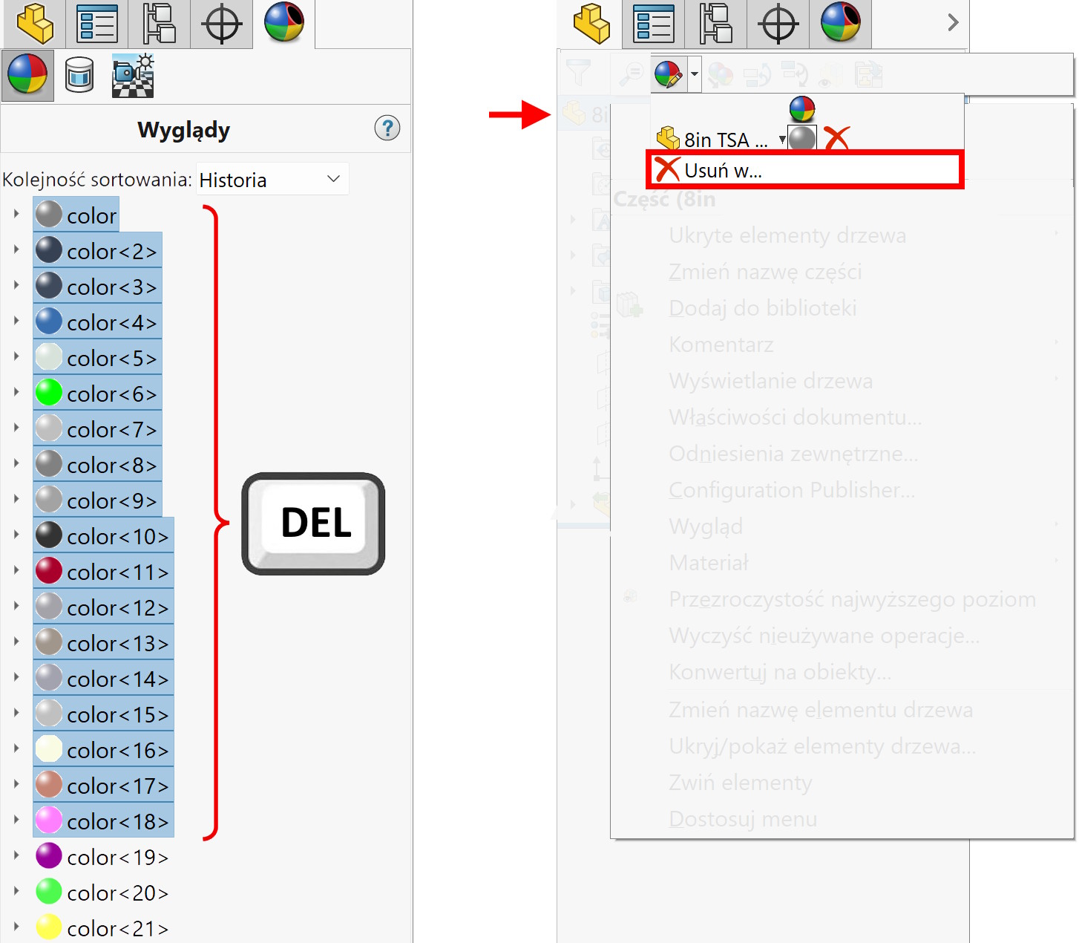The image size is (1079, 943).
Task: Select color<21> in appearance list
Action: 117,928
